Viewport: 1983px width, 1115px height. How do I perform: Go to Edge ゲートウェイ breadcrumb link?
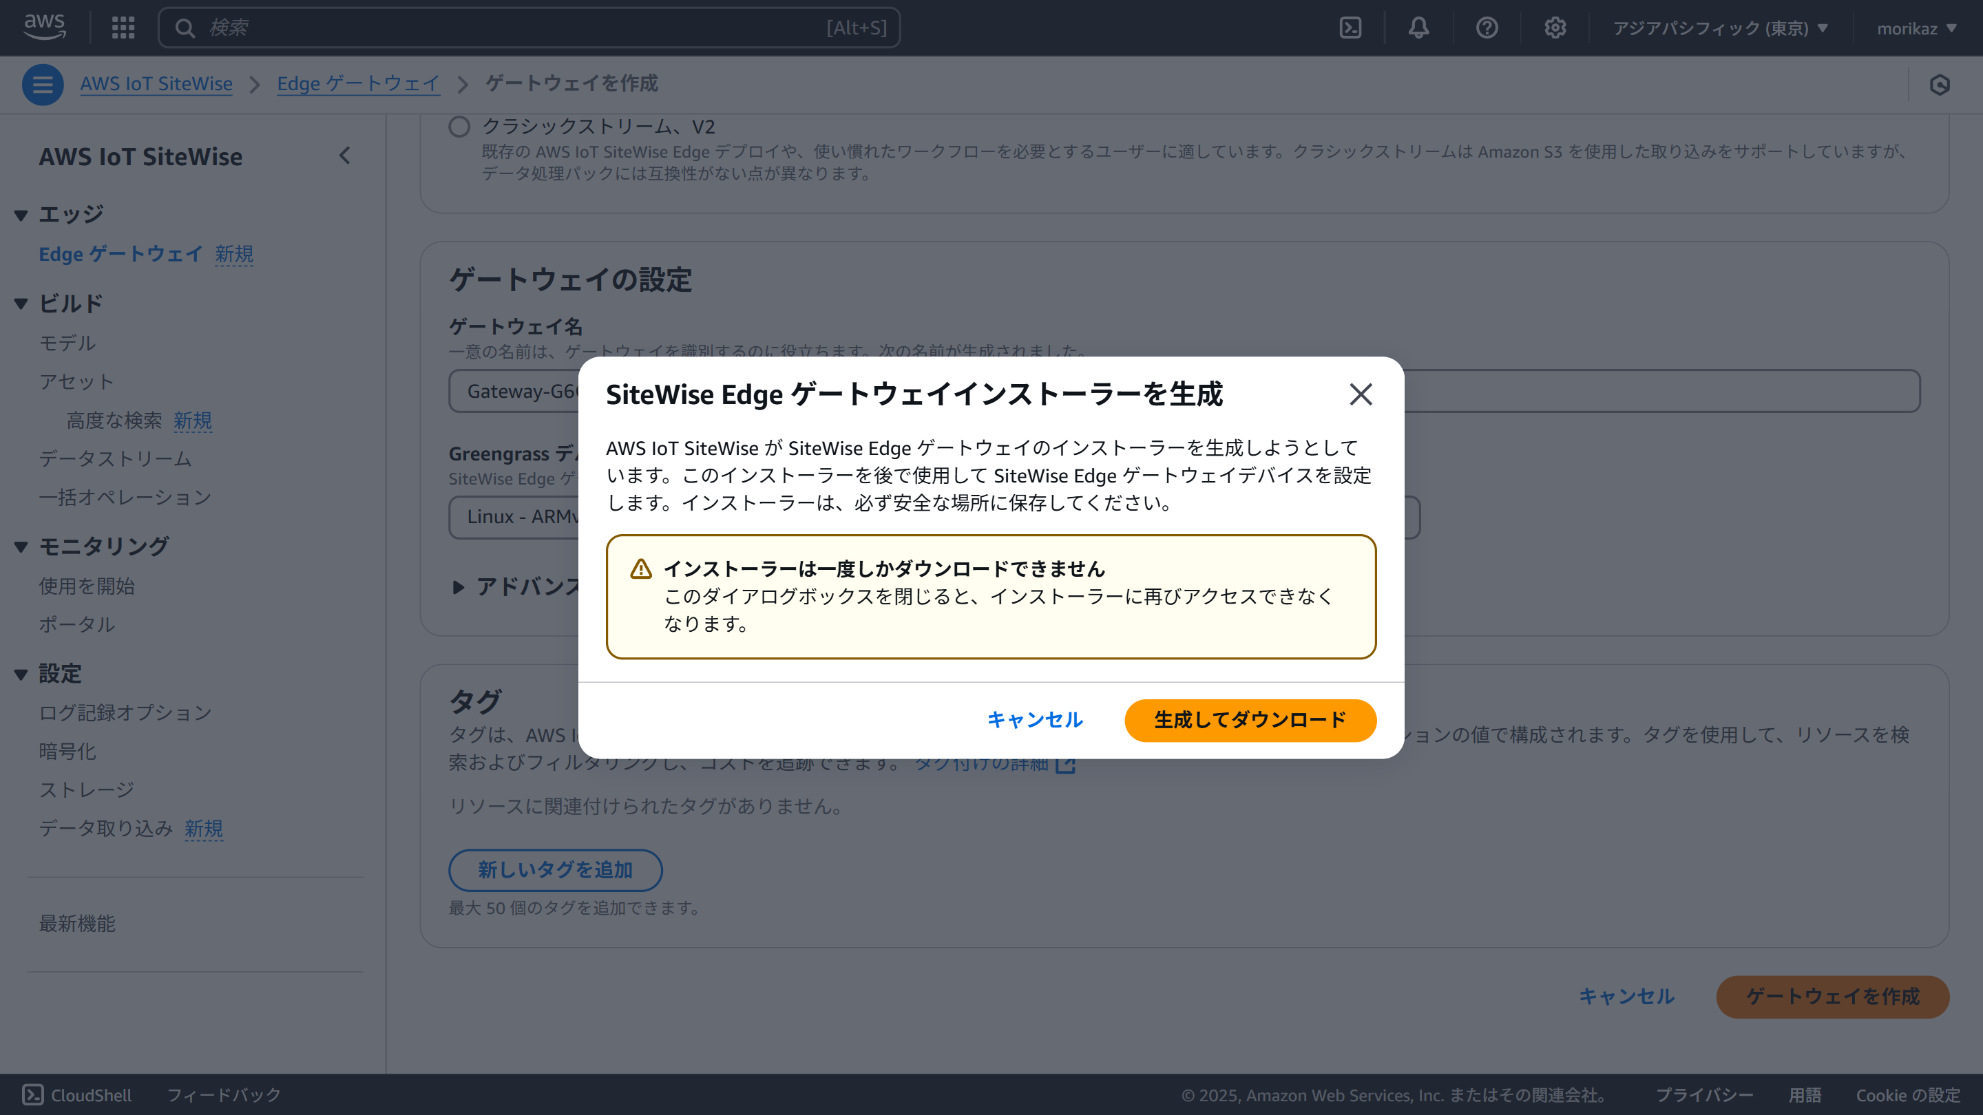point(358,83)
